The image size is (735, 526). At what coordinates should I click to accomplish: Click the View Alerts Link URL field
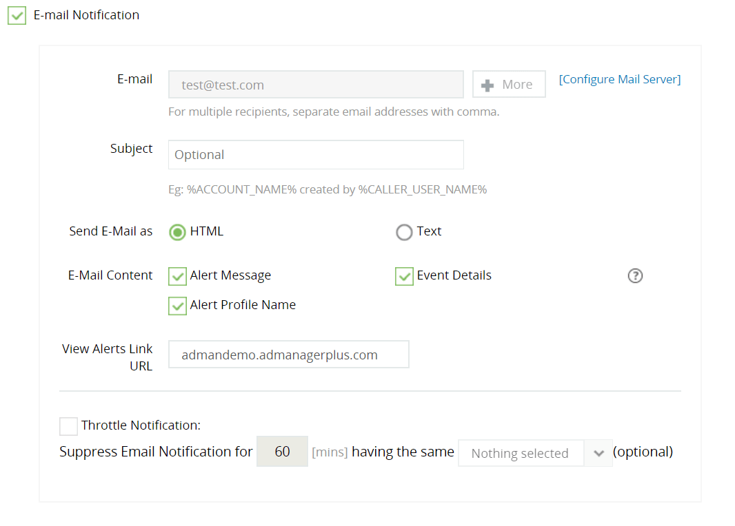click(288, 354)
